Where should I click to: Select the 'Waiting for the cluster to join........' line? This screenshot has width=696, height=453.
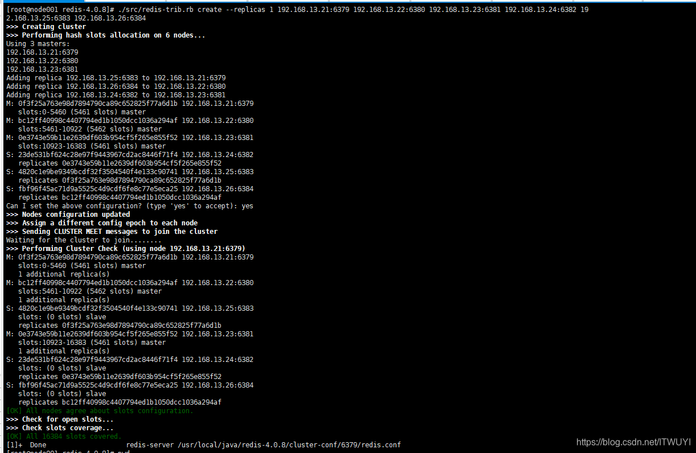pyautogui.click(x=84, y=240)
